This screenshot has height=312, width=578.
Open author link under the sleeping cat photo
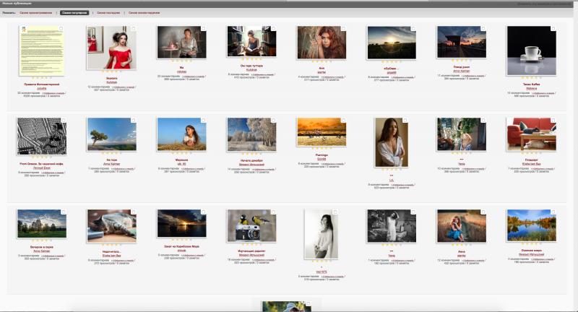[x=112, y=255]
